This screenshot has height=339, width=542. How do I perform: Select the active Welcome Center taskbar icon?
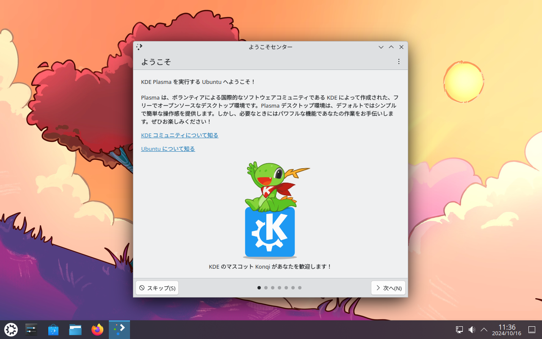tap(119, 329)
